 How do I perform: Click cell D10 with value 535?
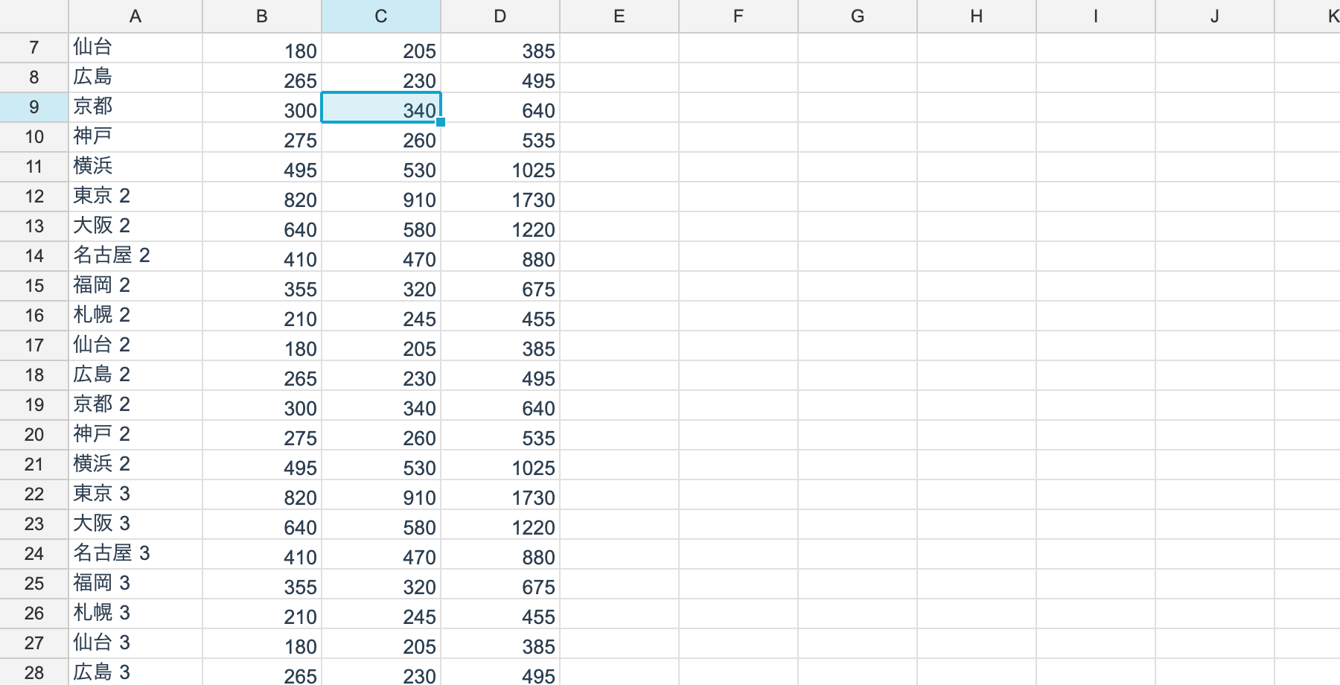(500, 137)
